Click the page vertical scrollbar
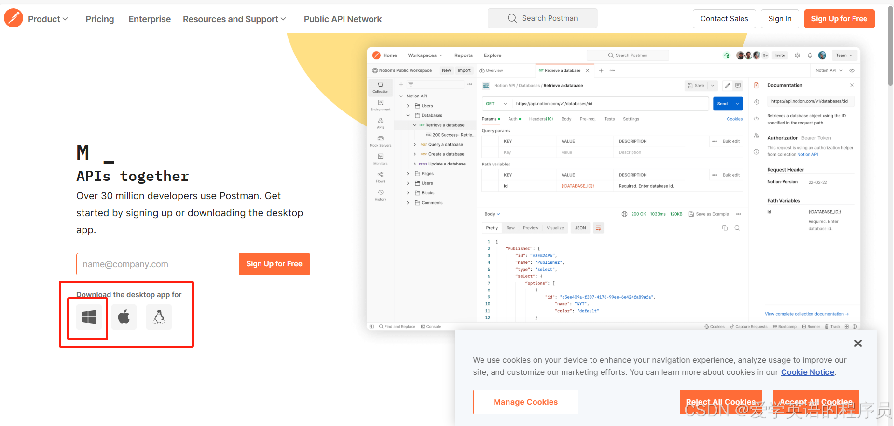 click(x=891, y=46)
